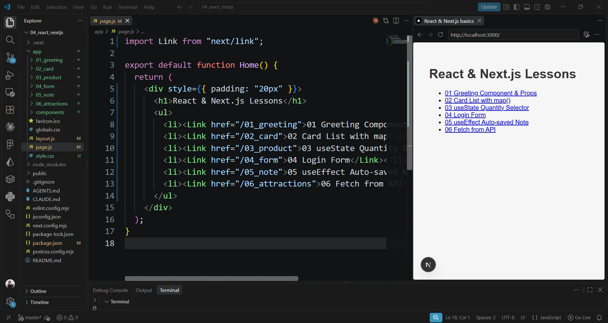608x323 pixels.
Task: Open the 01 Greeting Component & Props link
Action: point(491,93)
